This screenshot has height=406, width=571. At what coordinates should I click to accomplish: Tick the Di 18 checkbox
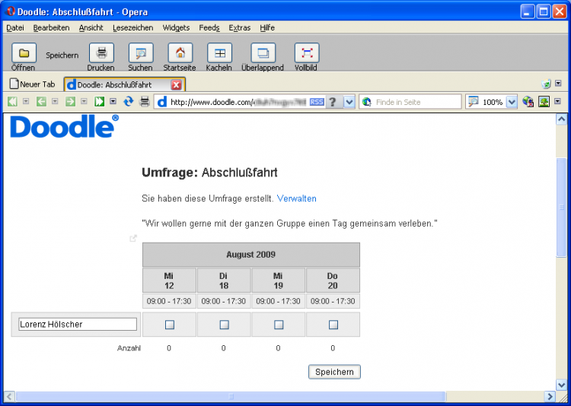pos(224,325)
